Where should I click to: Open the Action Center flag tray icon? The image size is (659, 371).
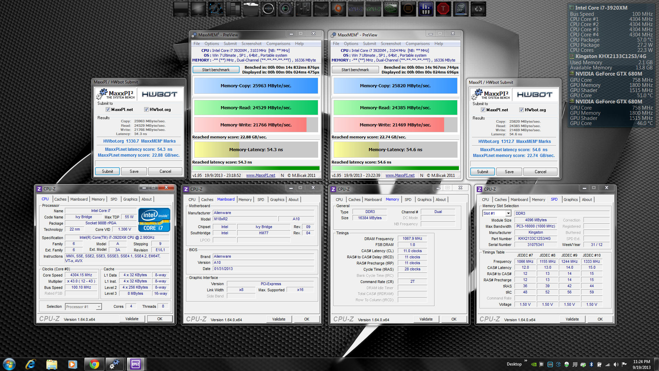click(624, 364)
